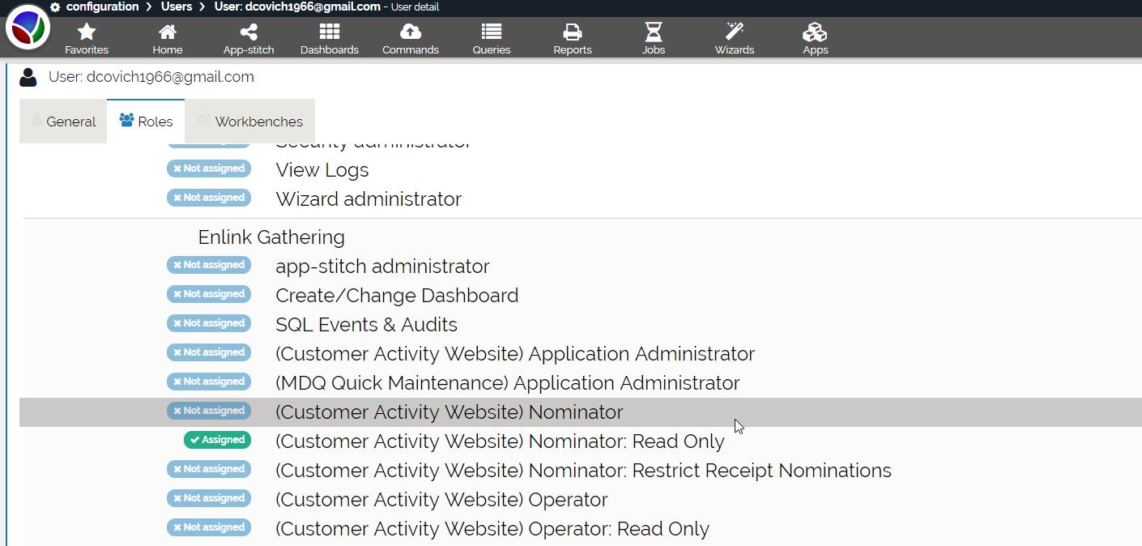Go to the Home icon
The image size is (1142, 546).
168,32
